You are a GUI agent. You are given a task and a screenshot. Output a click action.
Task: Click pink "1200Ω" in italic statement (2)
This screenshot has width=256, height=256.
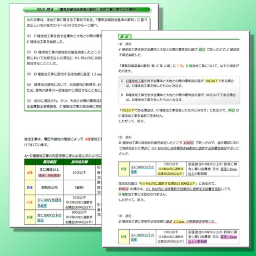189,142
